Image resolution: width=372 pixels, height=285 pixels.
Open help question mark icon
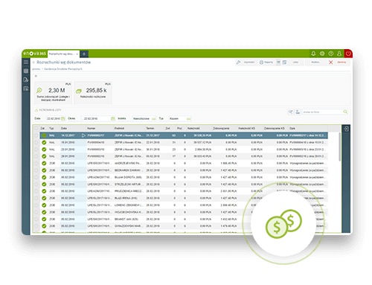tap(331, 54)
